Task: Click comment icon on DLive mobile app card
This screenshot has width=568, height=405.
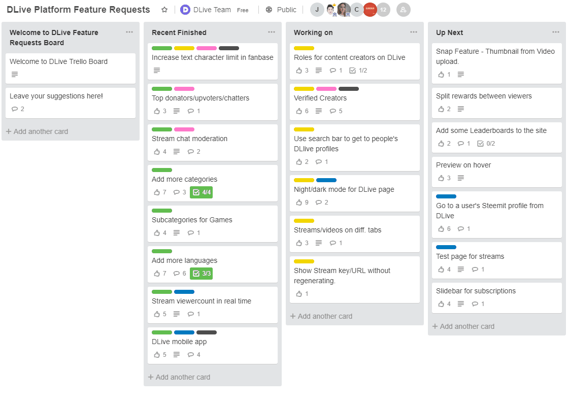Action: pyautogui.click(x=190, y=355)
